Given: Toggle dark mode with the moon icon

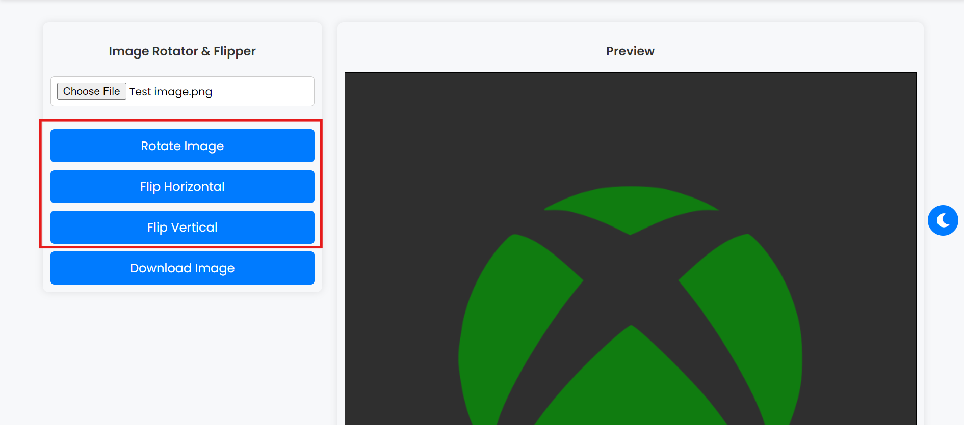Looking at the screenshot, I should 943,220.
